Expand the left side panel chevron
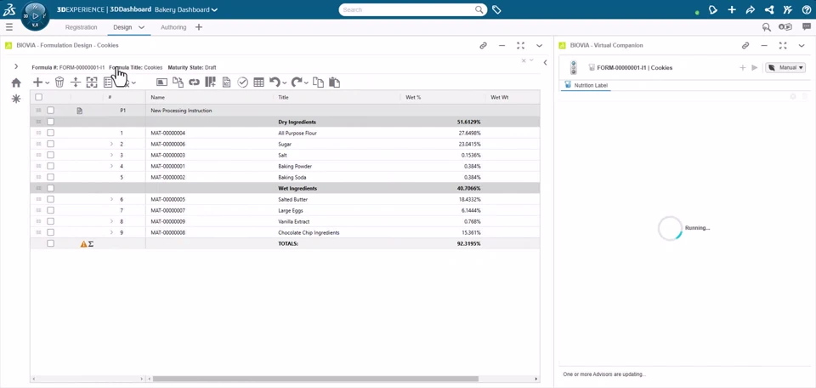Image resolution: width=816 pixels, height=388 pixels. pyautogui.click(x=16, y=66)
